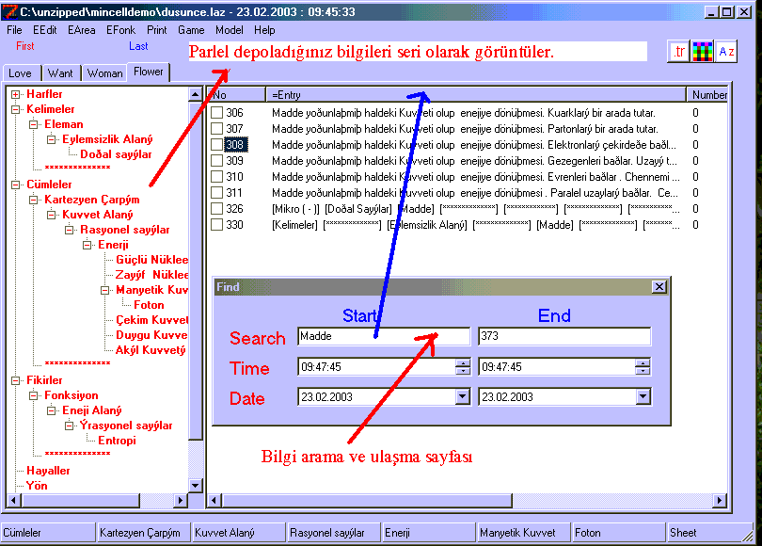Tick the checkbox for entry 326

(x=216, y=209)
